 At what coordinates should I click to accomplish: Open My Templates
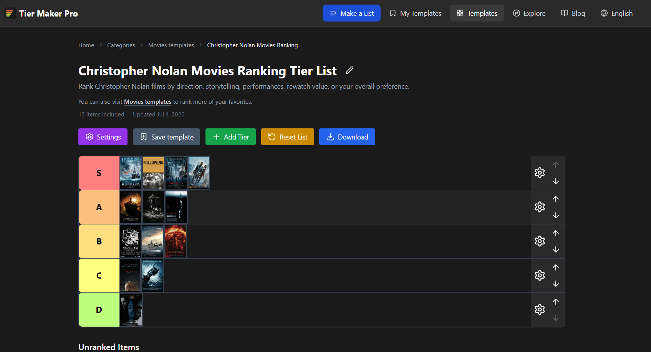(x=415, y=13)
